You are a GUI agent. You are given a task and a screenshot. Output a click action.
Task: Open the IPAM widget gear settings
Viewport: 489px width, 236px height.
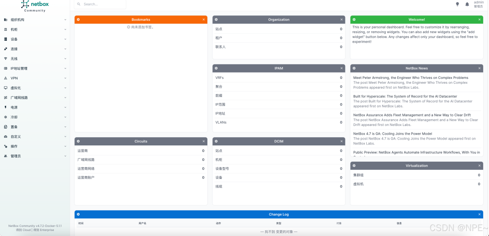pos(216,68)
